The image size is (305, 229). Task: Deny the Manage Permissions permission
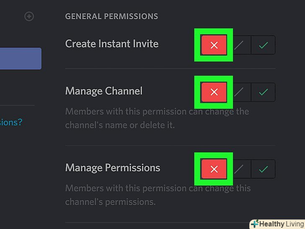point(214,169)
